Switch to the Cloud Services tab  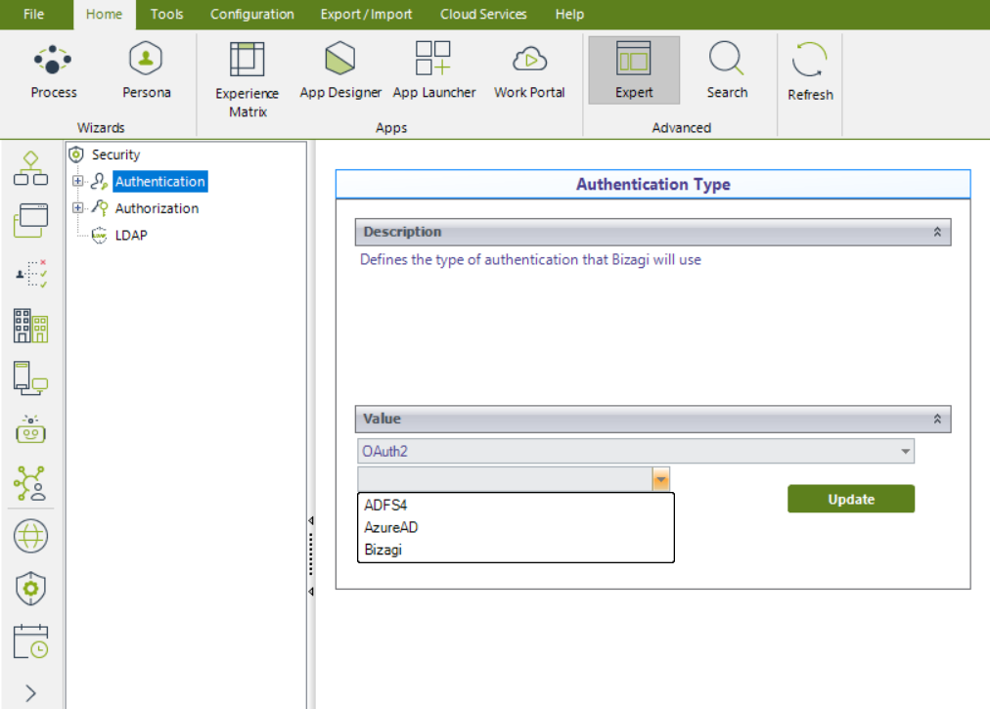tap(483, 14)
